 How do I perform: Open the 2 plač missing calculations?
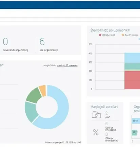[107, 115]
